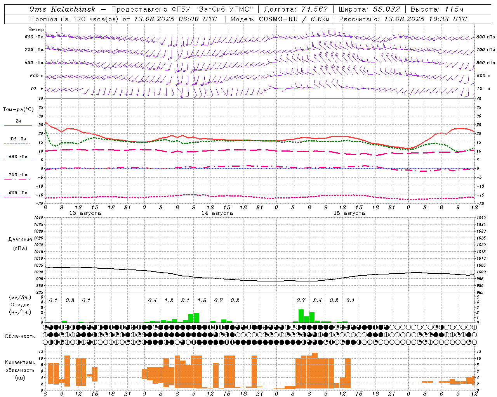The width and height of the screenshot is (497, 397).
Task: Click the (мм/3ч.) precipitation unit label
Action: 20,297
